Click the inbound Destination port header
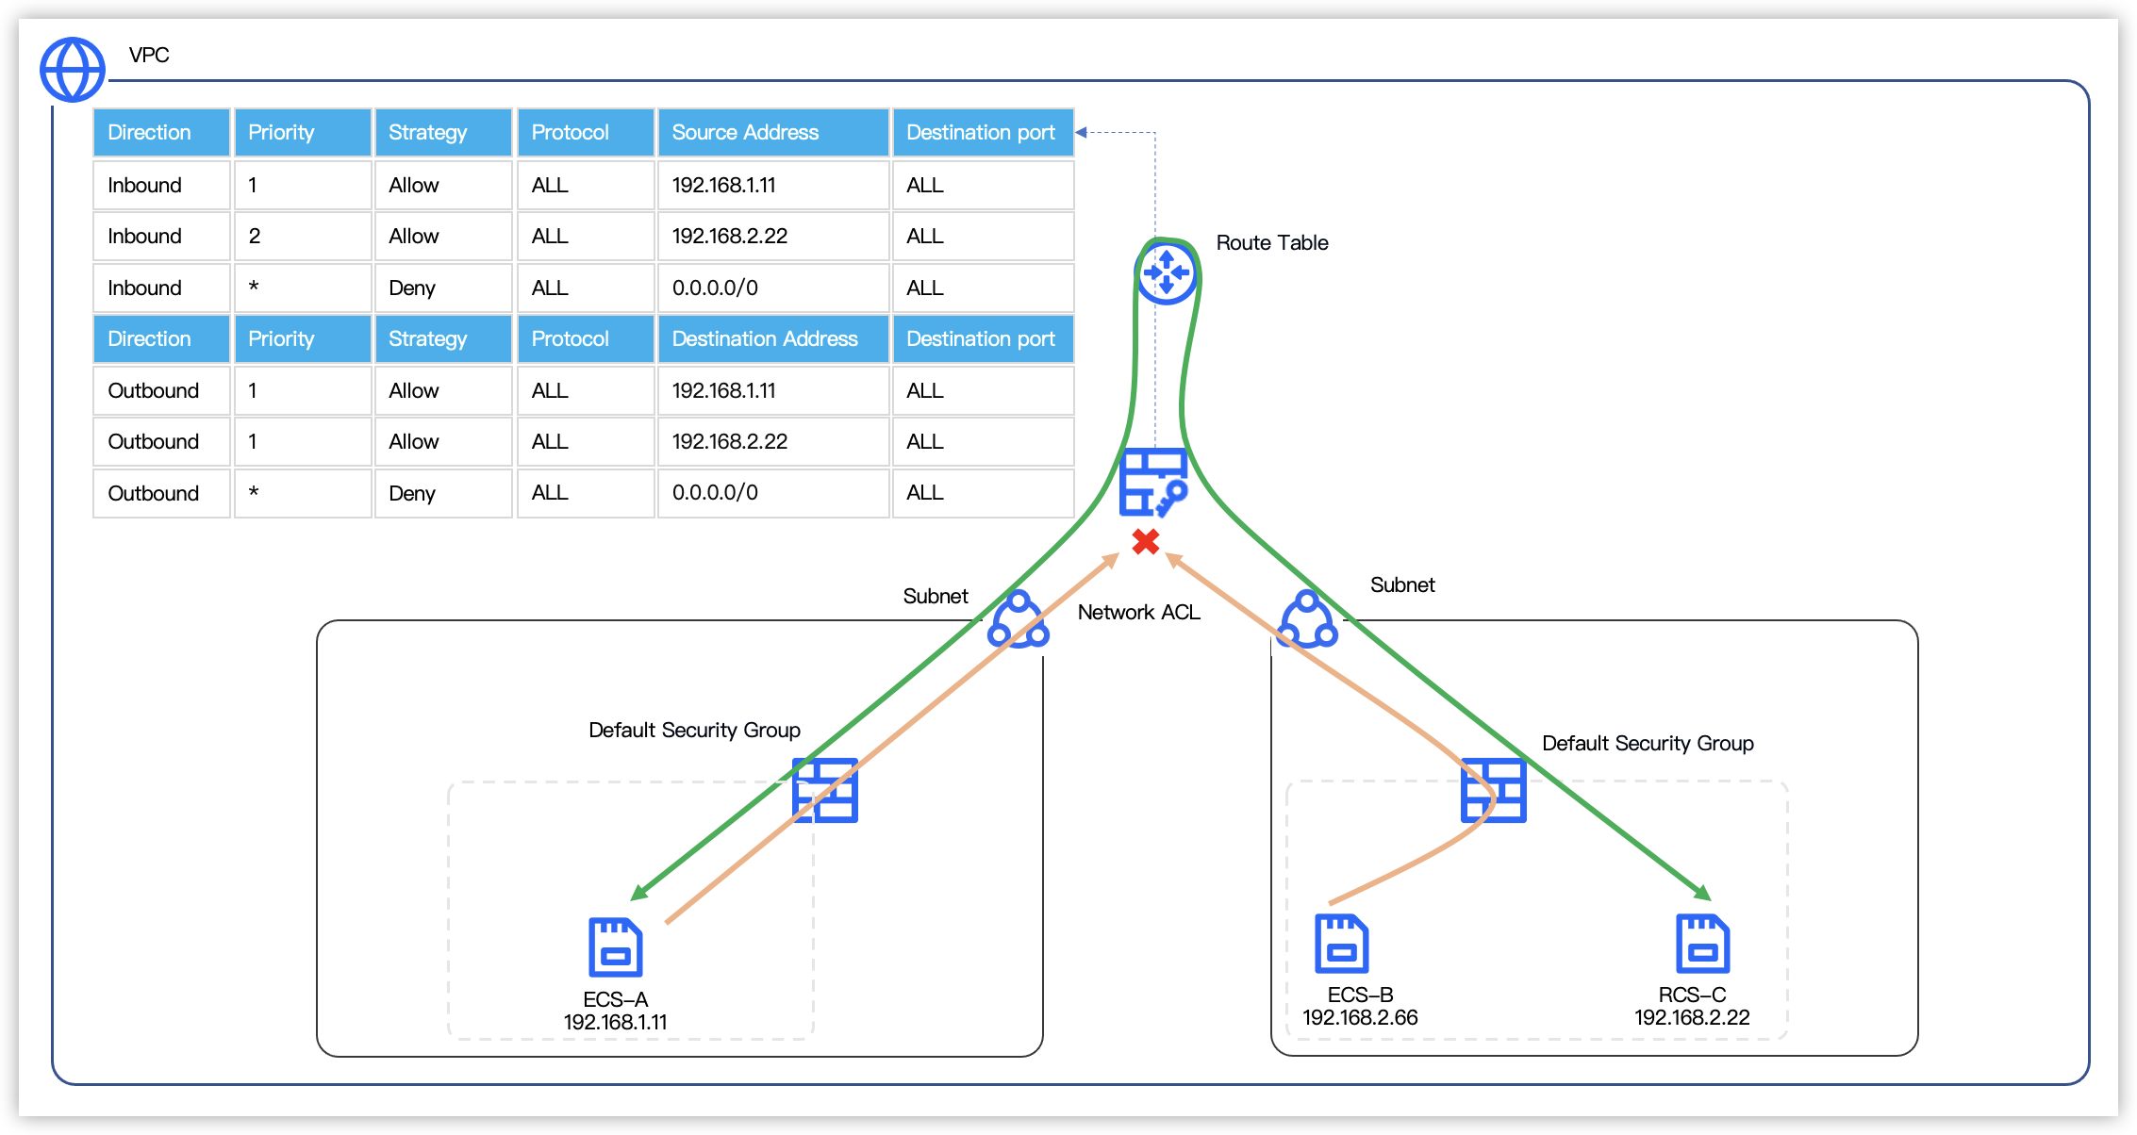The image size is (2137, 1135). tap(983, 132)
